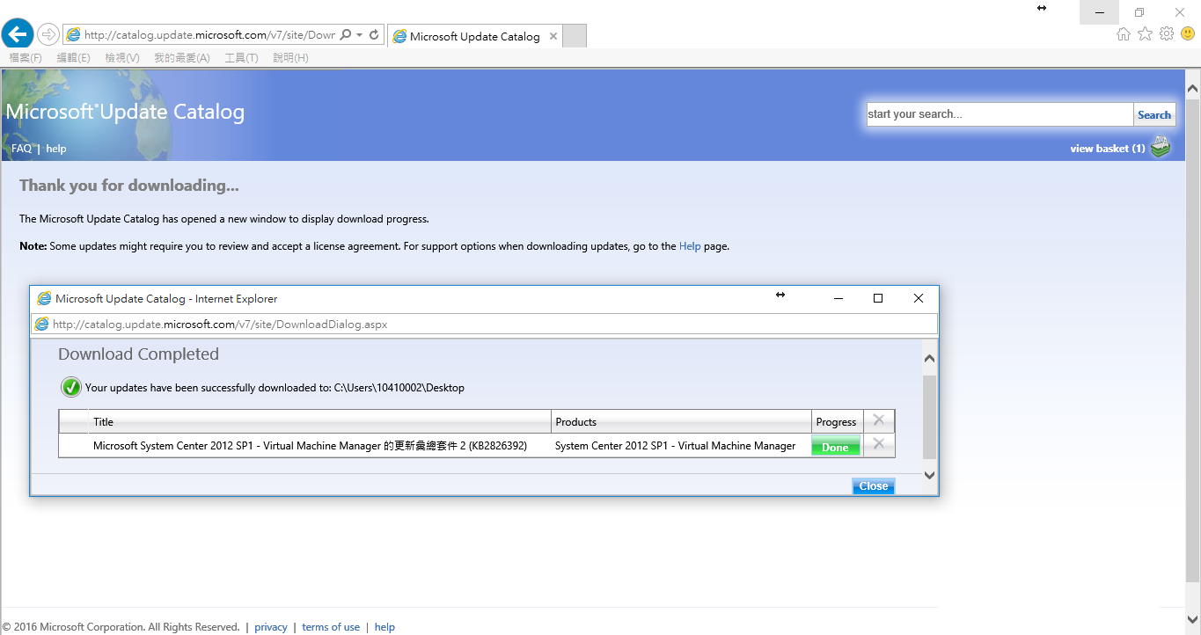Click the Home icon in browser toolbar
The image size is (1201, 635).
click(1124, 33)
